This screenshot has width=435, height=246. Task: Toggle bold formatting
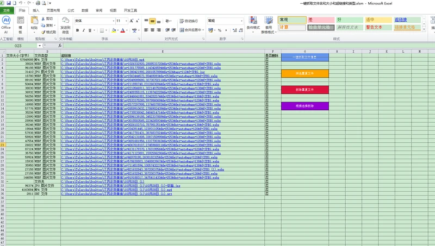coord(77,30)
